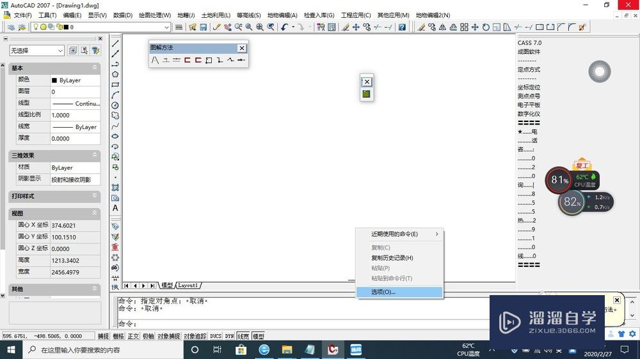This screenshot has width=640, height=359.
Task: Select the Explode tool
Action: tap(582, 27)
